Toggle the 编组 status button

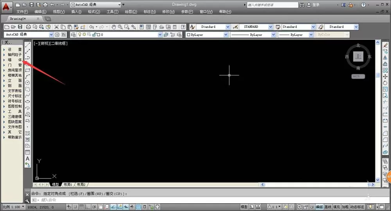click(319, 207)
